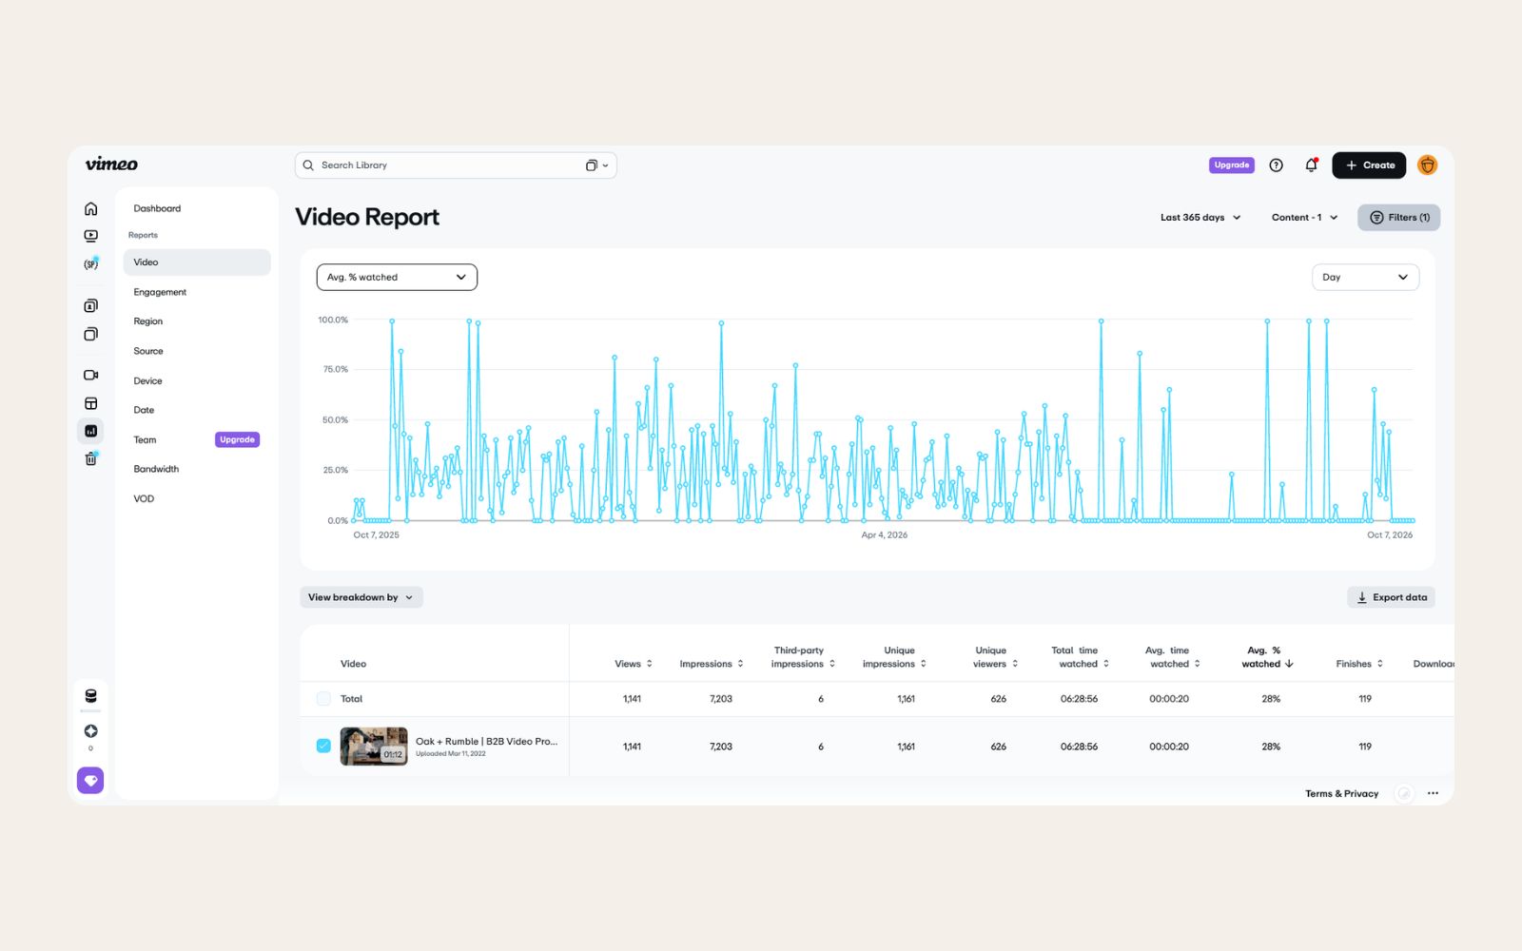The height and width of the screenshot is (951, 1522).
Task: Open the acorn profile avatar
Action: (x=1427, y=165)
